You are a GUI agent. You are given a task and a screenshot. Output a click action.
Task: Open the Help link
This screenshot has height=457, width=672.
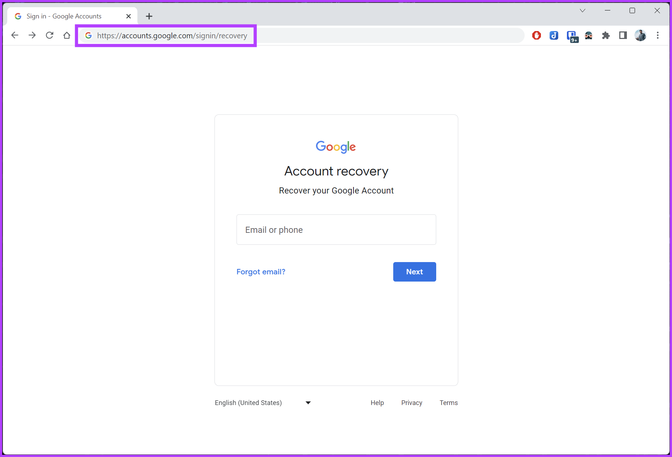(377, 403)
